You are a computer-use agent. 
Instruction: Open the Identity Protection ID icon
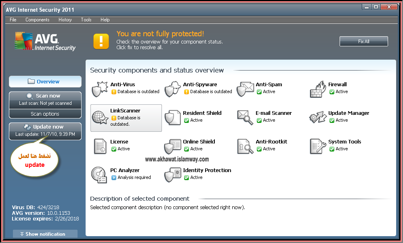click(x=172, y=175)
